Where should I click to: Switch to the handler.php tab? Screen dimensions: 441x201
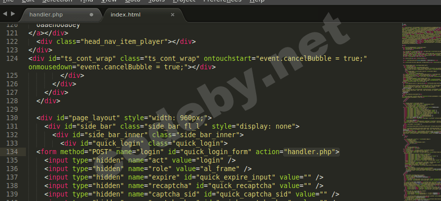pyautogui.click(x=46, y=14)
